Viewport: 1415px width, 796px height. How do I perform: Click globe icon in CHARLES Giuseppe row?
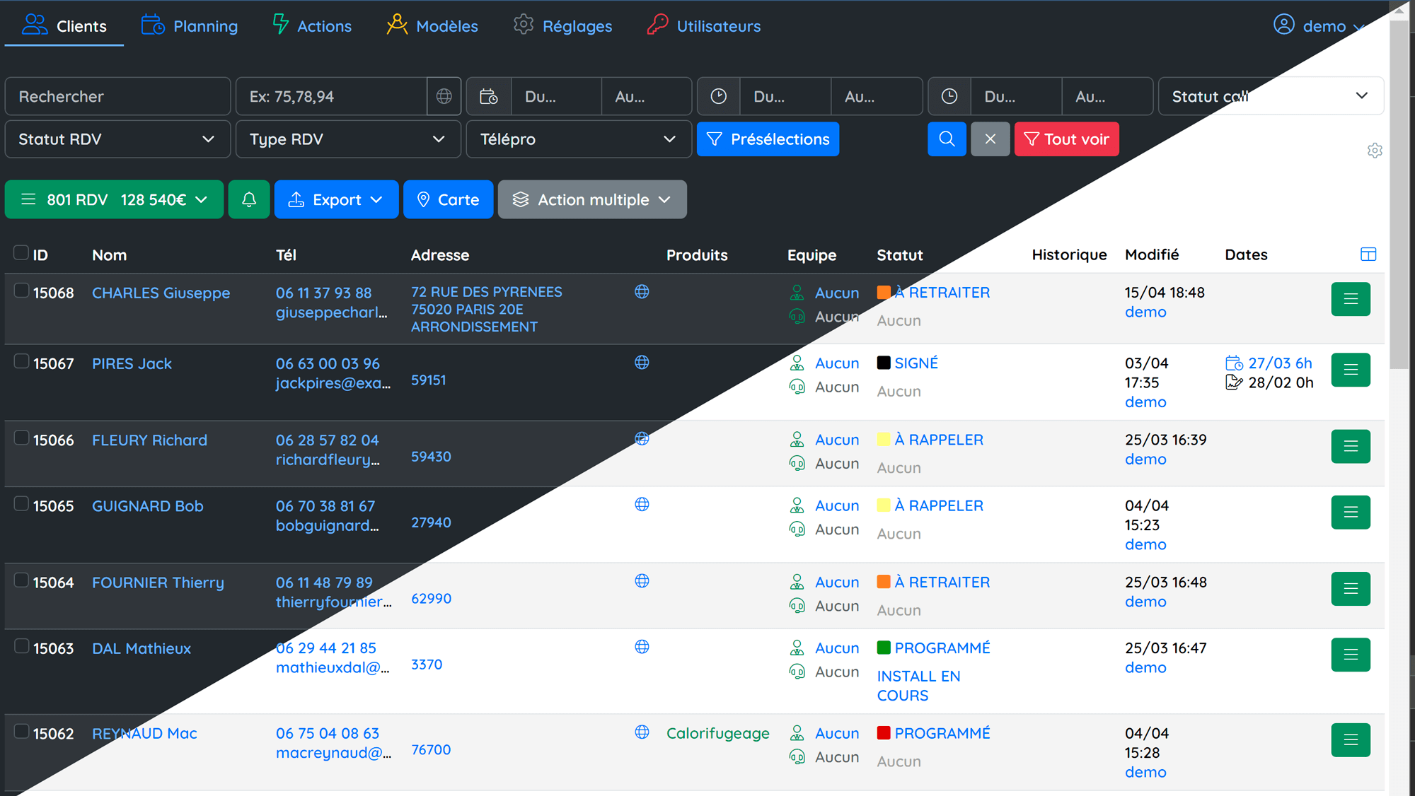click(x=642, y=292)
